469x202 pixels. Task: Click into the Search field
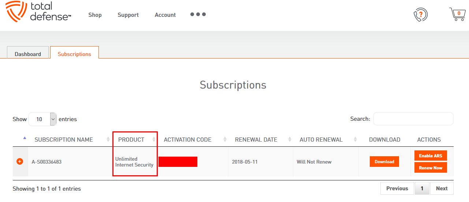click(x=413, y=119)
